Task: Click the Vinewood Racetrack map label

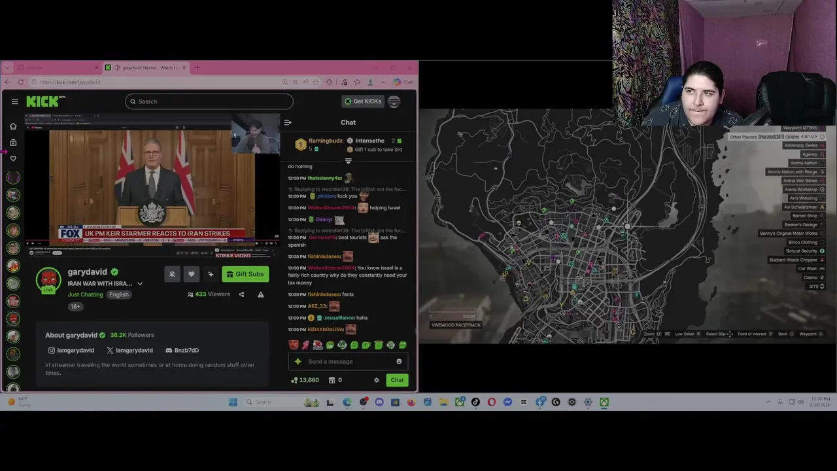Action: 456,325
